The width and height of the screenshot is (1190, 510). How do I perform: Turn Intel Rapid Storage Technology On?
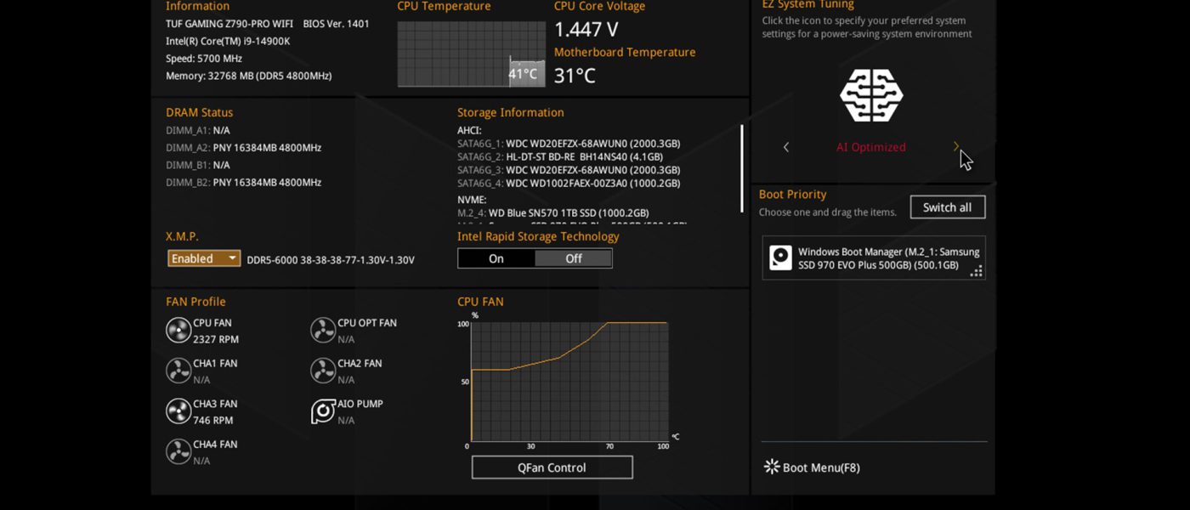(496, 258)
